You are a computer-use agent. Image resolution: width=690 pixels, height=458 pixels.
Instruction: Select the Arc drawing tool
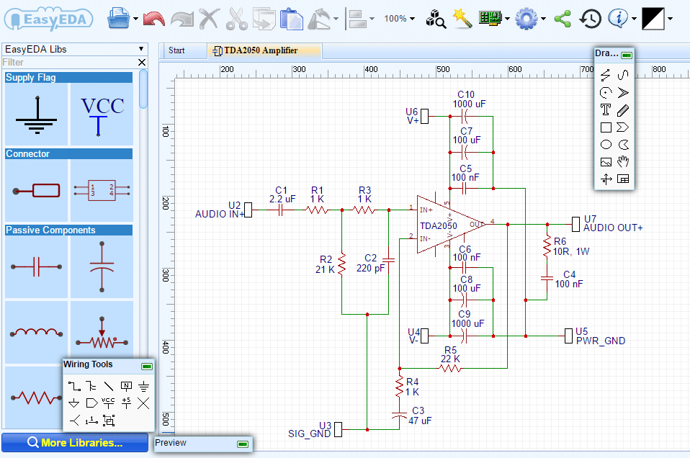tap(606, 92)
